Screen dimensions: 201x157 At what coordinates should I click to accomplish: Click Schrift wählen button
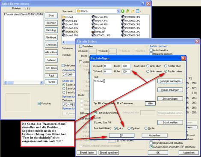pyautogui.click(x=170, y=122)
